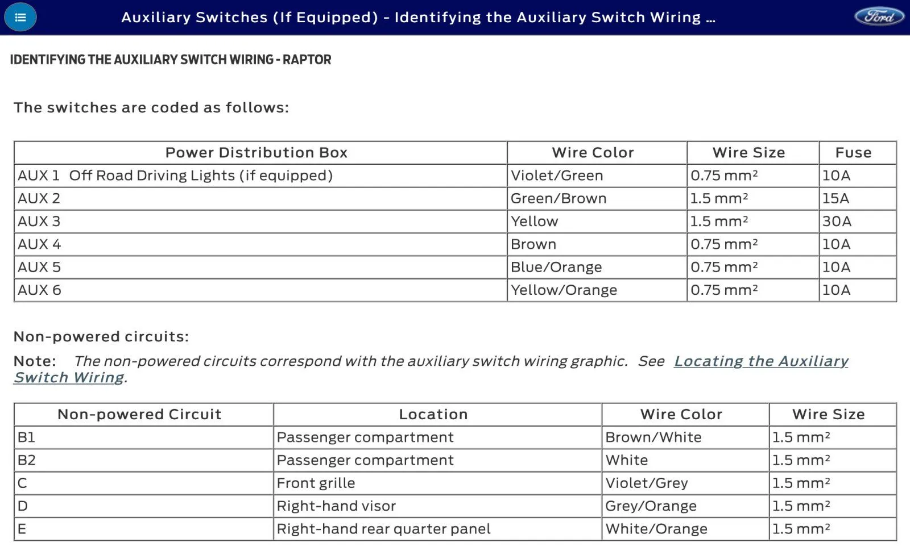This screenshot has width=910, height=555.
Task: Click the 30A fuse cell
Action: pos(858,221)
